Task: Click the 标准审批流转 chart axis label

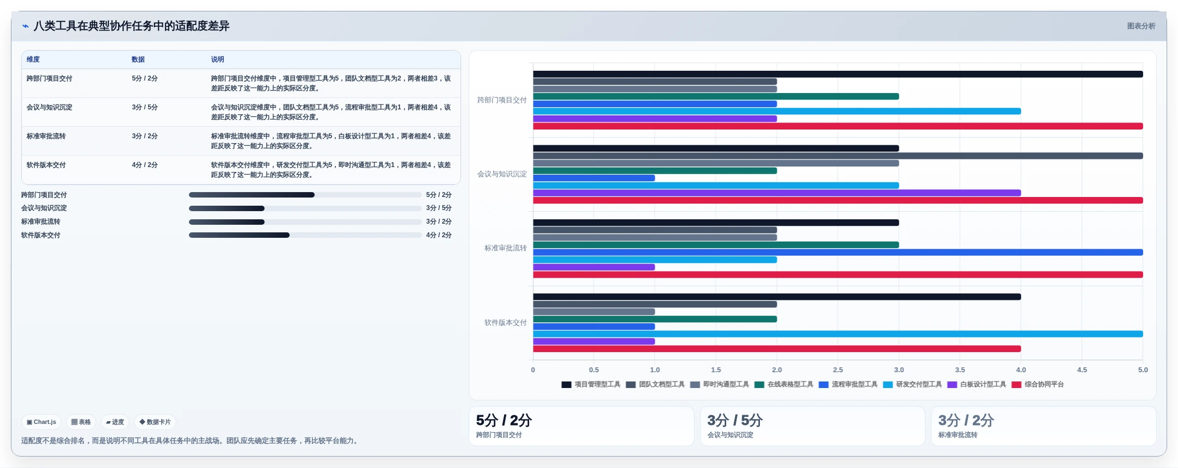Action: [506, 248]
